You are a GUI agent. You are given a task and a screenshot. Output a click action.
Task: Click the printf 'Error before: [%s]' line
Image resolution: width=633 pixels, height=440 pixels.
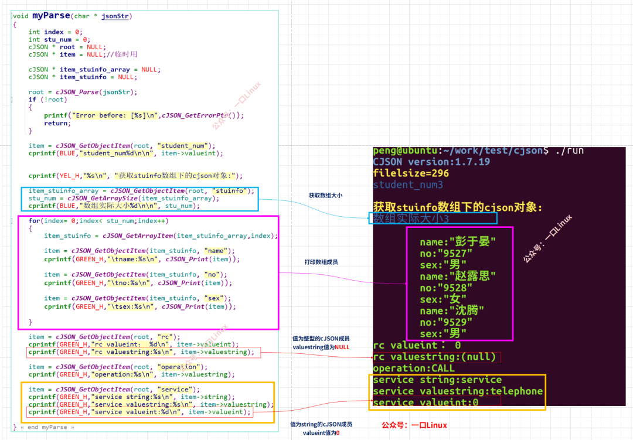point(144,115)
